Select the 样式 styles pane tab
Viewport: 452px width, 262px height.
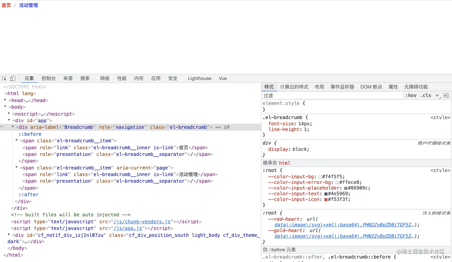tap(269, 87)
